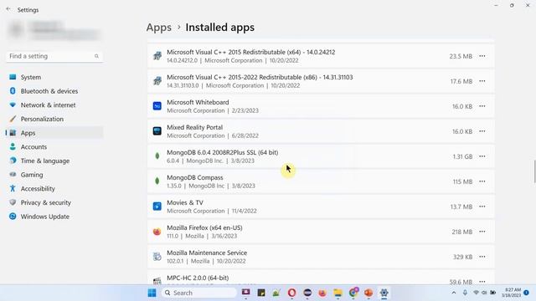This screenshot has height=301, width=536.
Task: Select the Mozilla Firefox (x64 en-US) entry
Action: point(321,232)
